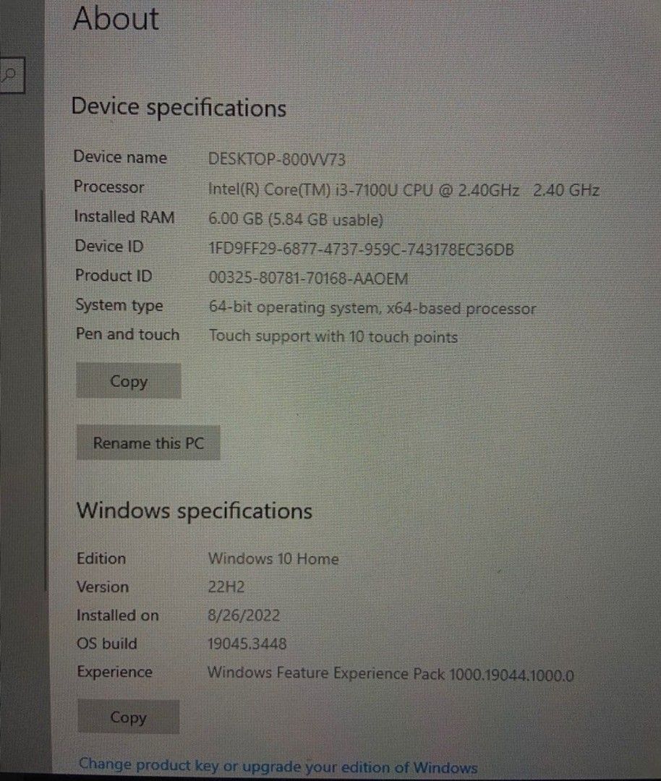661x781 pixels.
Task: Open Change product key or upgrade link
Action: [278, 766]
